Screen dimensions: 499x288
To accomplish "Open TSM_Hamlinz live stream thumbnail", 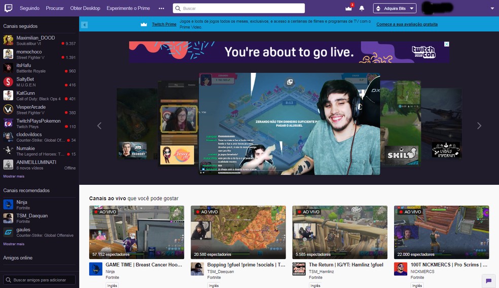I will [x=340, y=232].
